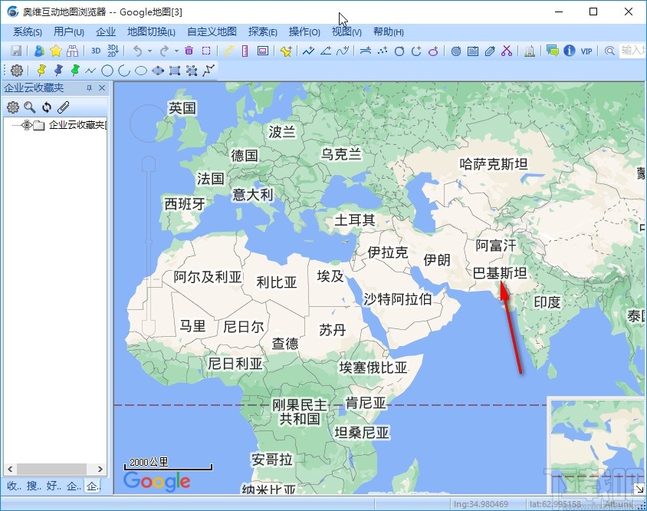
Task: Open the 企业 menu
Action: tap(106, 31)
